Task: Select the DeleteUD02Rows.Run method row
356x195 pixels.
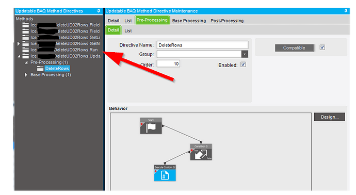Action: (x=64, y=50)
